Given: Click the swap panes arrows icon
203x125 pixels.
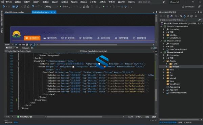Looking at the screenshot, I should pyautogui.click(x=17, y=48).
